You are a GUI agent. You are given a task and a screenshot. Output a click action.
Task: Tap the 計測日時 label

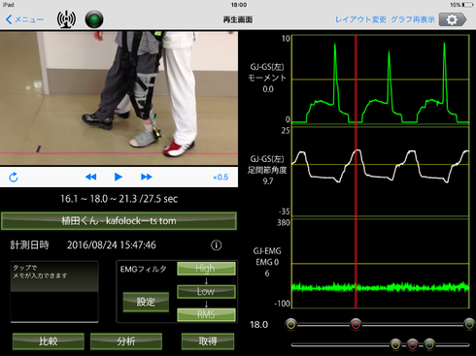(29, 245)
